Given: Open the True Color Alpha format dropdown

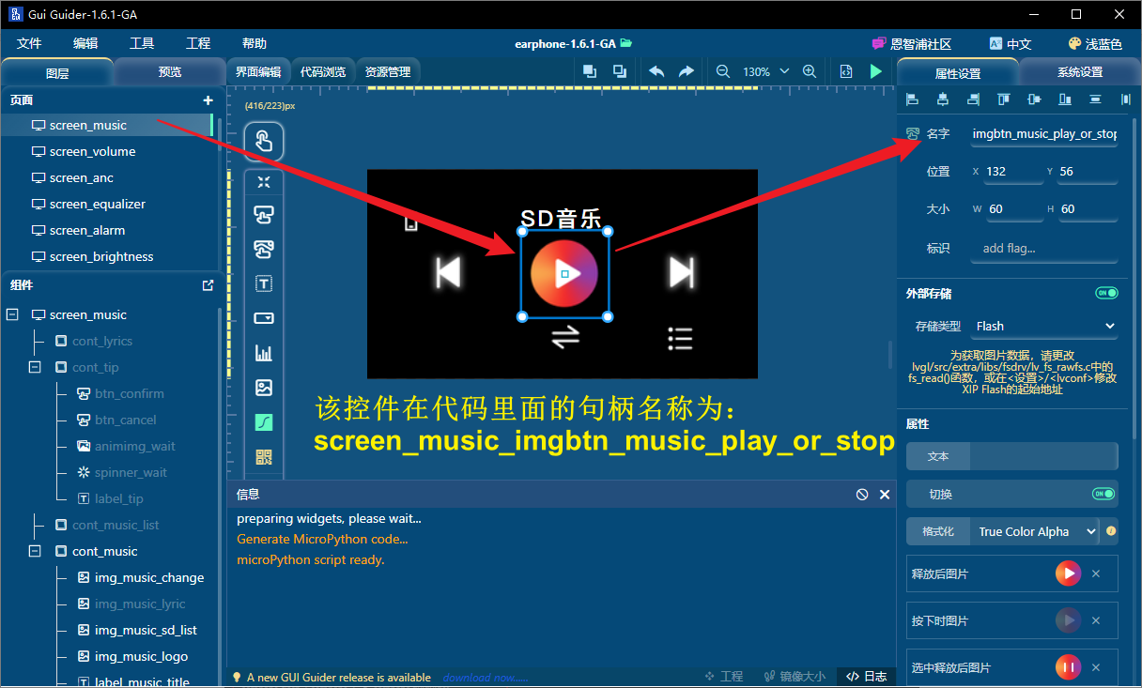Looking at the screenshot, I should [x=1034, y=531].
